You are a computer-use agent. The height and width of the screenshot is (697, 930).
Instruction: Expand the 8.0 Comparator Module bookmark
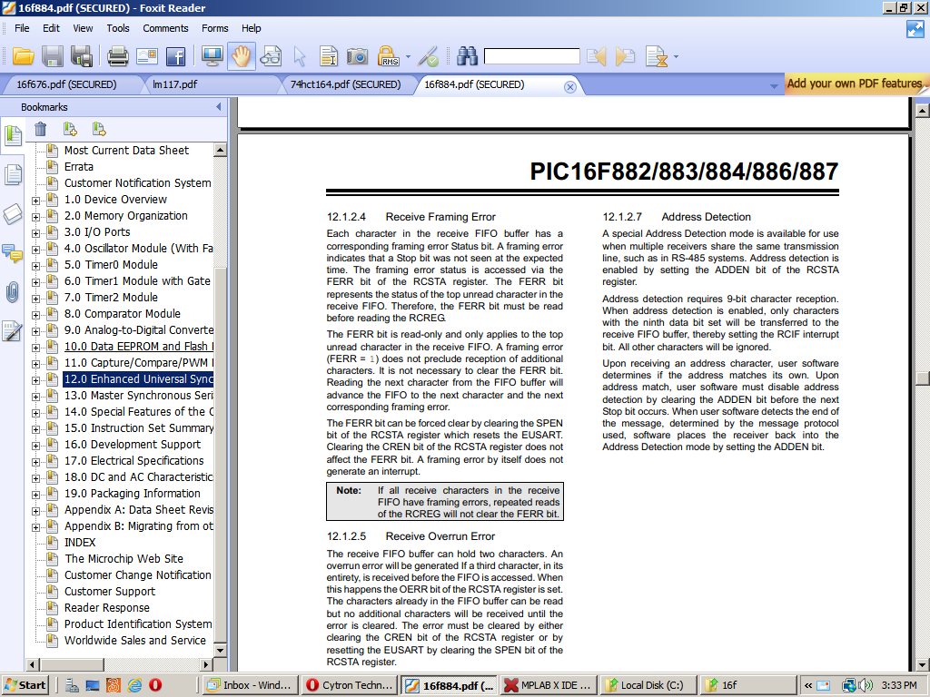(x=36, y=315)
